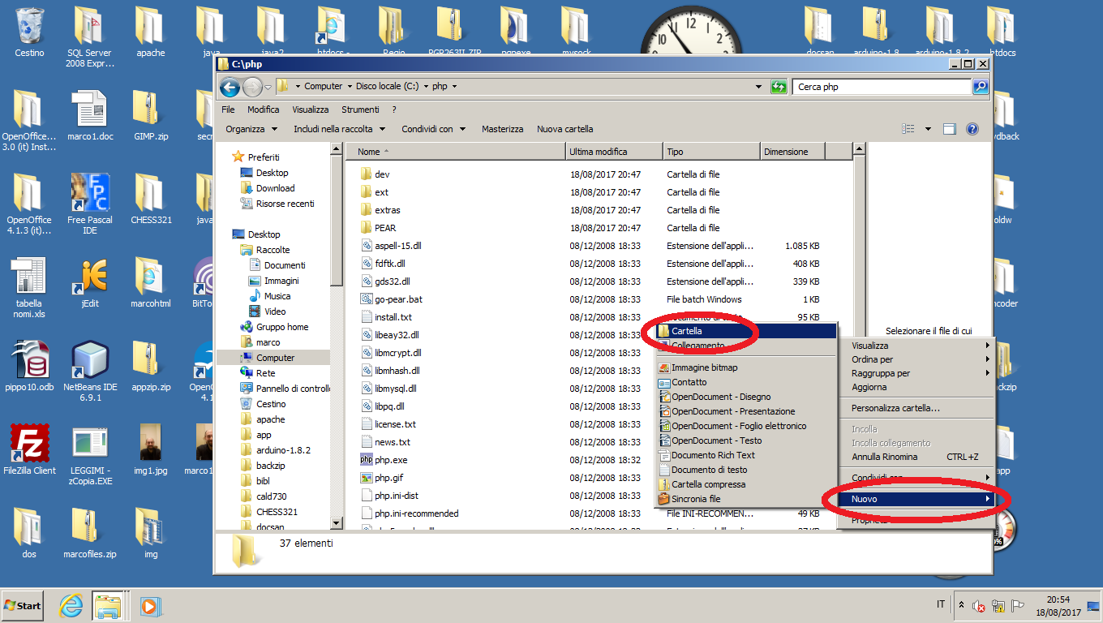Open Windows Media Player from the taskbar
1103x623 pixels.
coord(148,605)
